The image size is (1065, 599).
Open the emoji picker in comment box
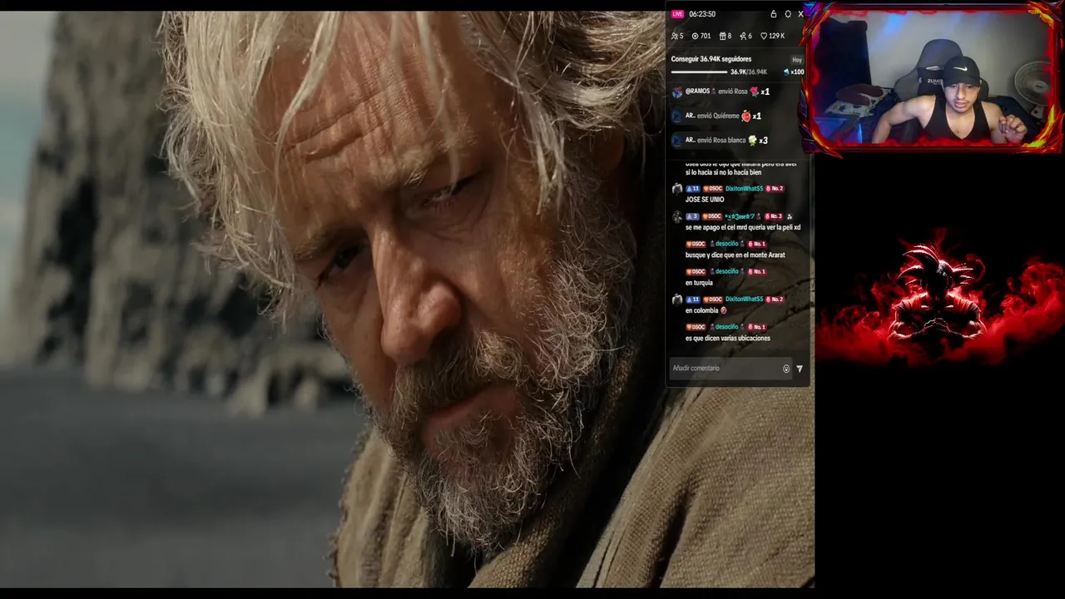(786, 369)
